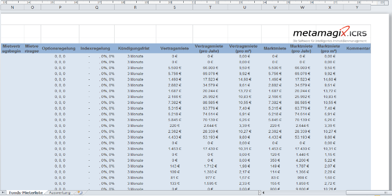Screen dimensions: 392x196
Task: Select the Vertragsmiete (pro m²) header cell
Action: click(245, 48)
